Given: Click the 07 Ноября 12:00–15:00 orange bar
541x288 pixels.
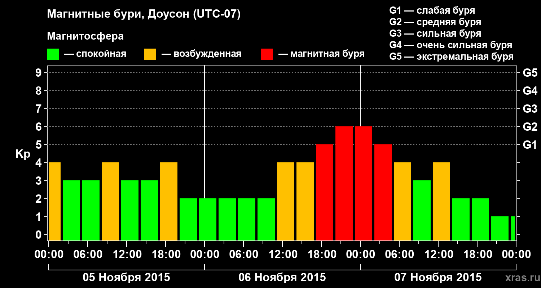Looking at the screenshot, I should click(441, 201).
